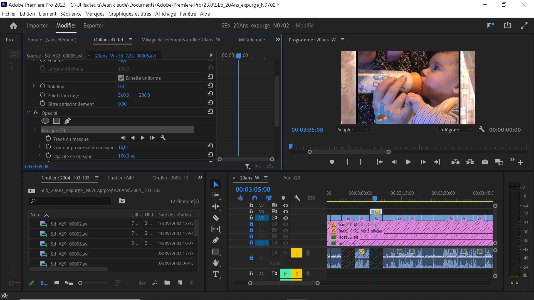The width and height of the screenshot is (534, 300).
Task: Toggle linked selection in timeline
Action: [268, 198]
